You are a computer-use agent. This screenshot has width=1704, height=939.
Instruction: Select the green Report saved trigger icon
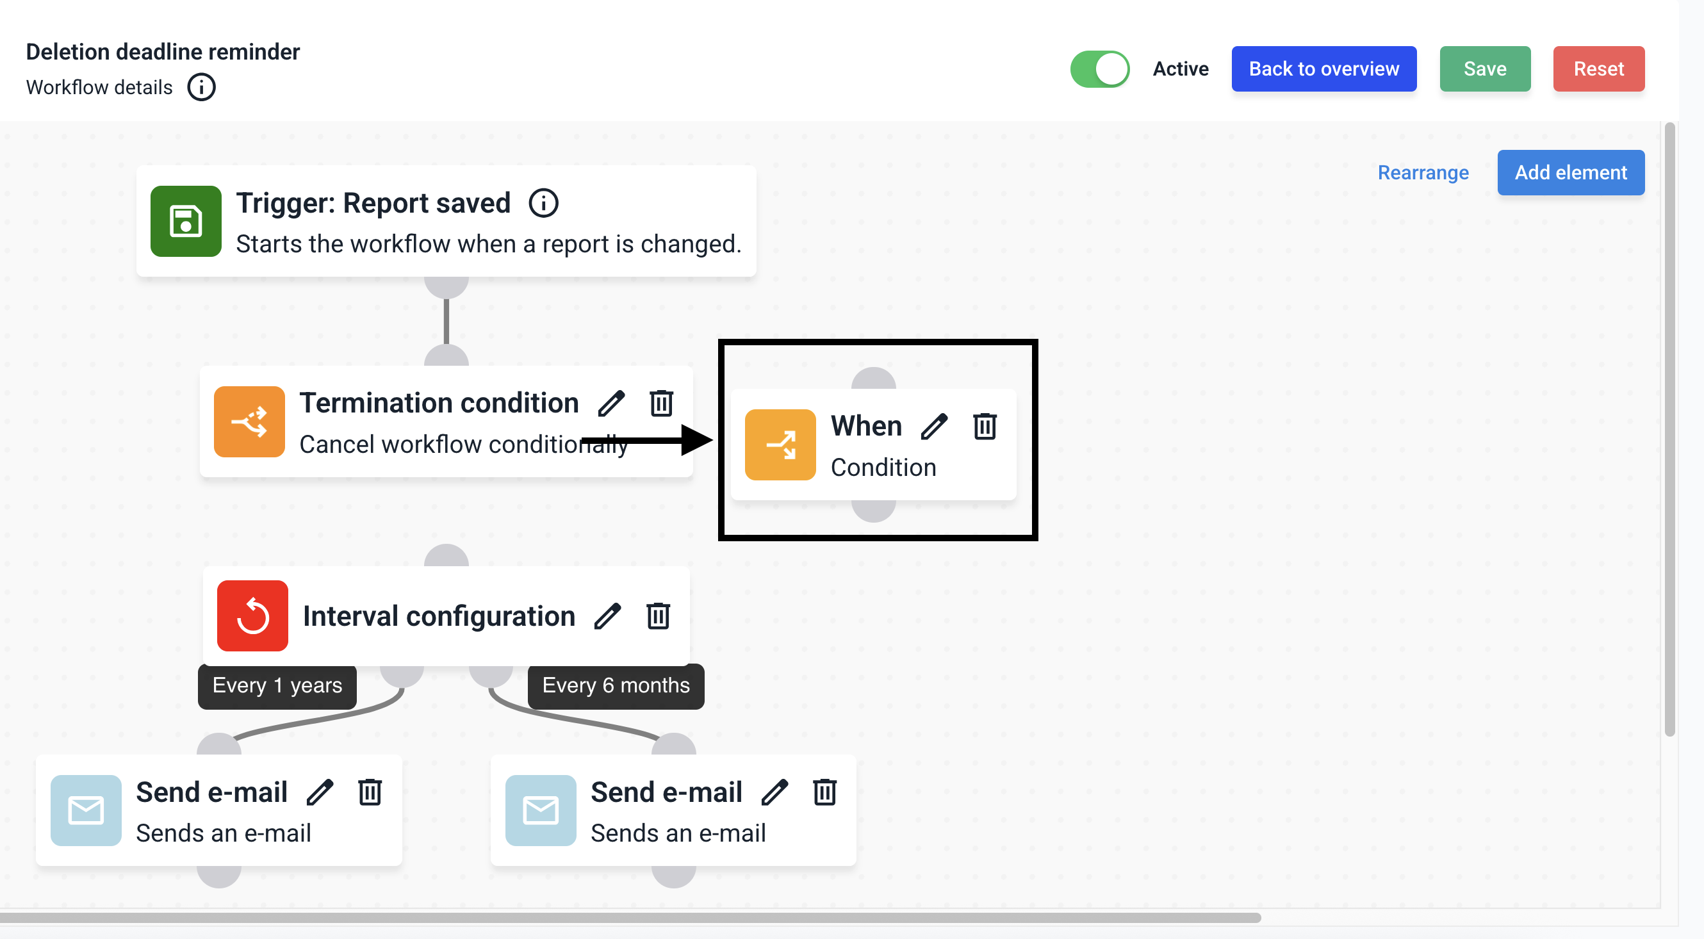(186, 222)
